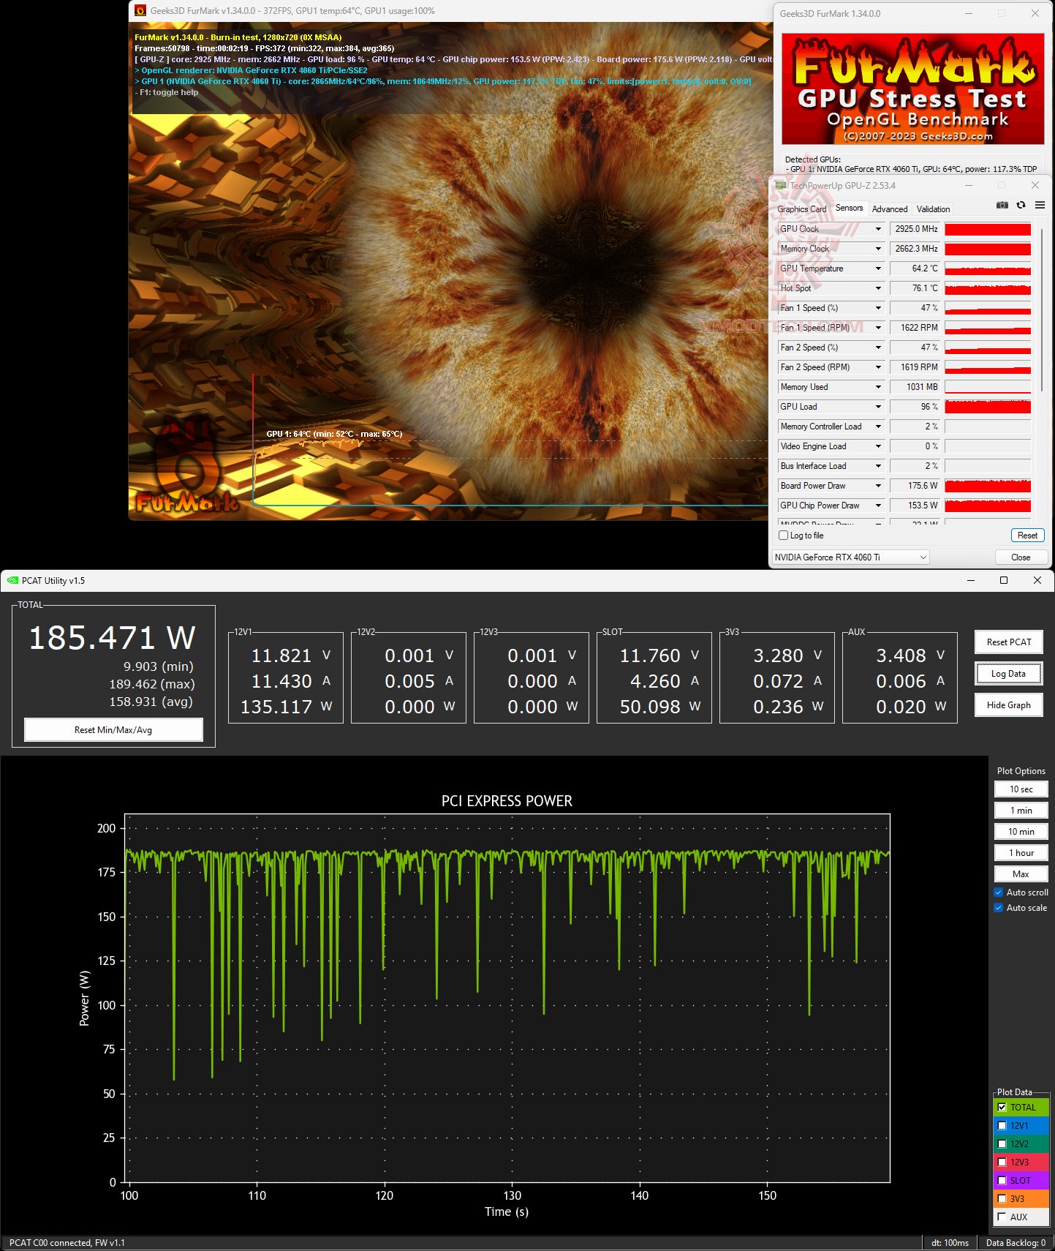The height and width of the screenshot is (1251, 1055).
Task: Click Reset Min/Max/Avg in PCAT
Action: (113, 730)
